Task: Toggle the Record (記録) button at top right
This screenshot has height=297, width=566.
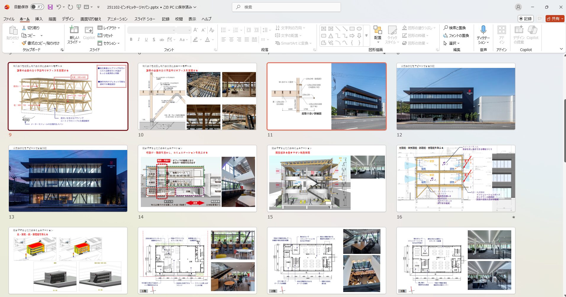Action: [525, 19]
